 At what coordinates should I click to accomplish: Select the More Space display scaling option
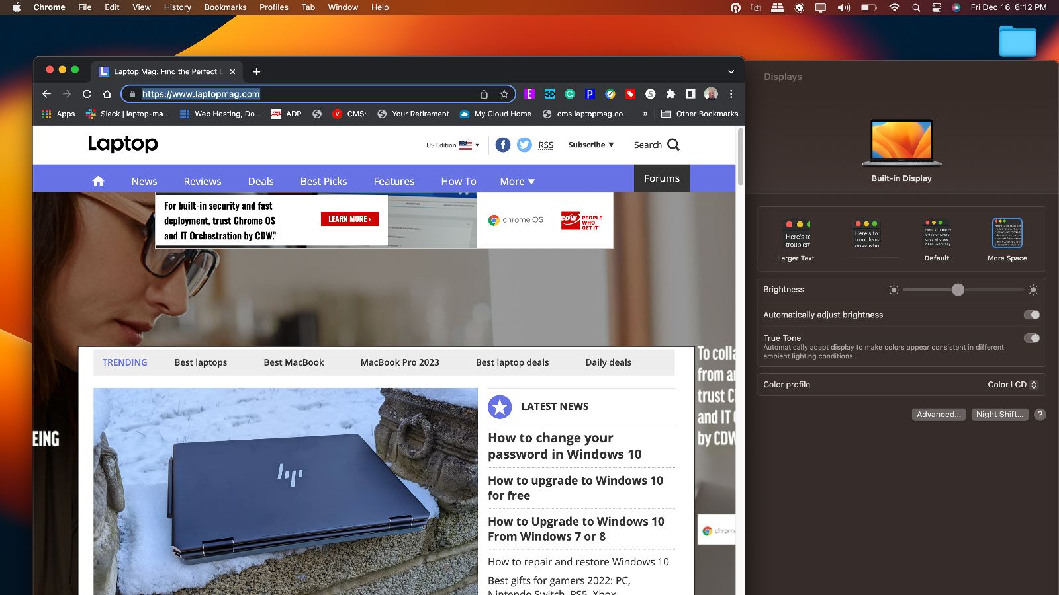click(1007, 233)
